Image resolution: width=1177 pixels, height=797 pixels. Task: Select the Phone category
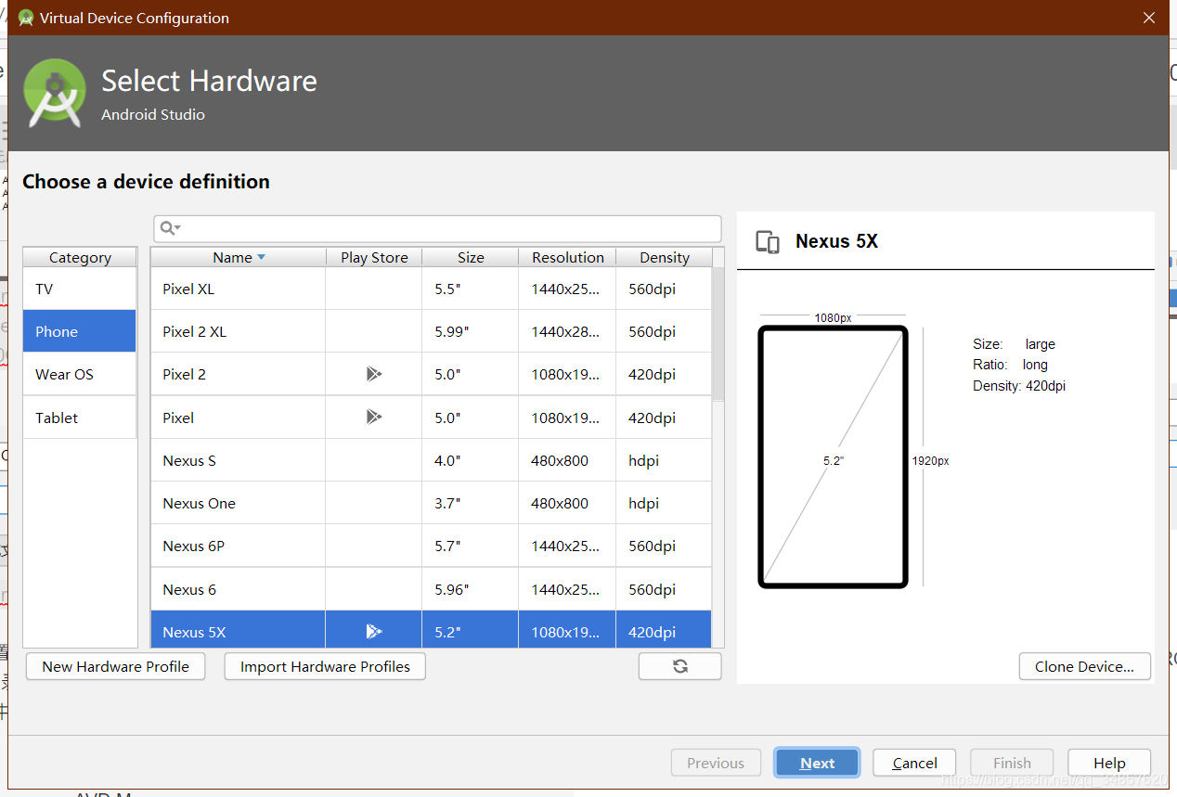(x=80, y=331)
